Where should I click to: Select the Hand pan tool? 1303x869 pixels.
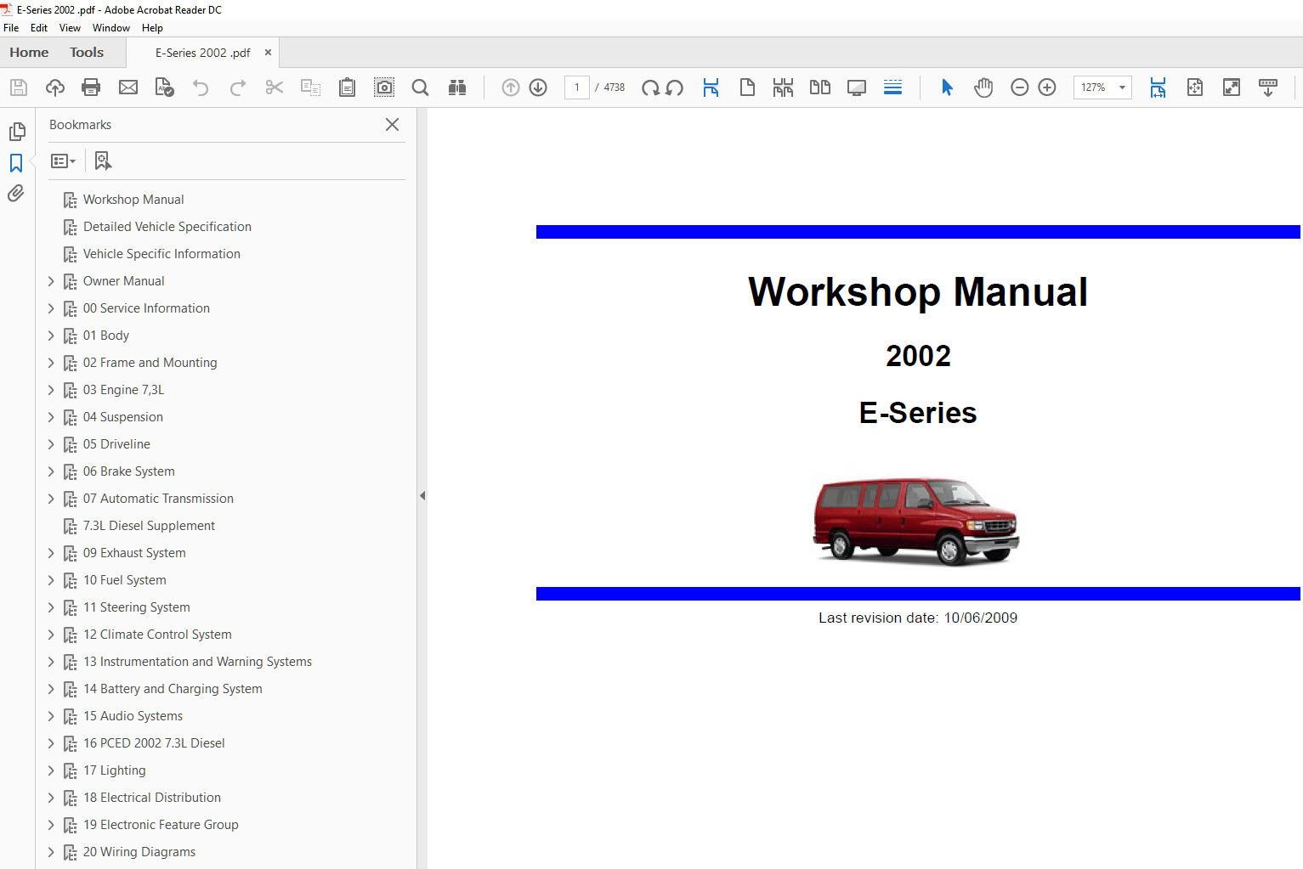983,87
